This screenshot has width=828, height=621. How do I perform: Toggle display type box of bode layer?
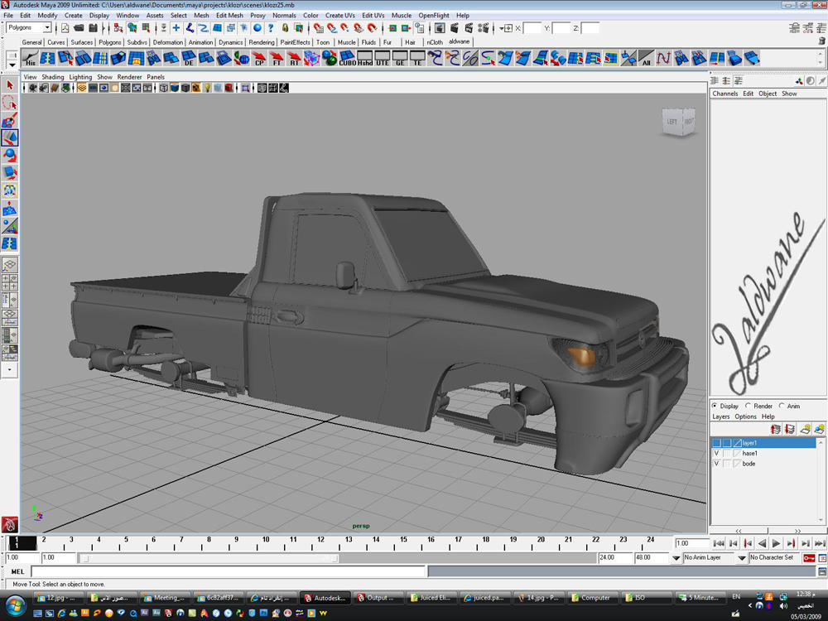tap(727, 464)
